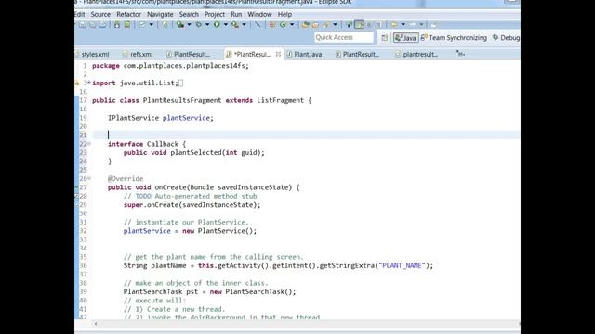Switch to the Debug perspective
595x334 pixels.
506,37
